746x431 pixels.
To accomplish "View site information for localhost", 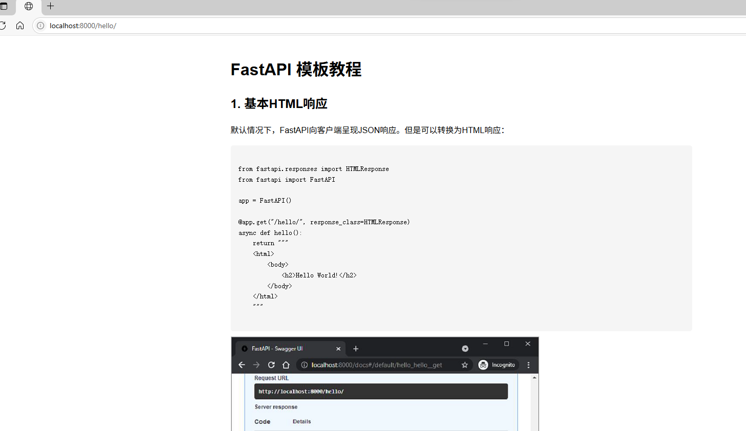I will [x=41, y=26].
